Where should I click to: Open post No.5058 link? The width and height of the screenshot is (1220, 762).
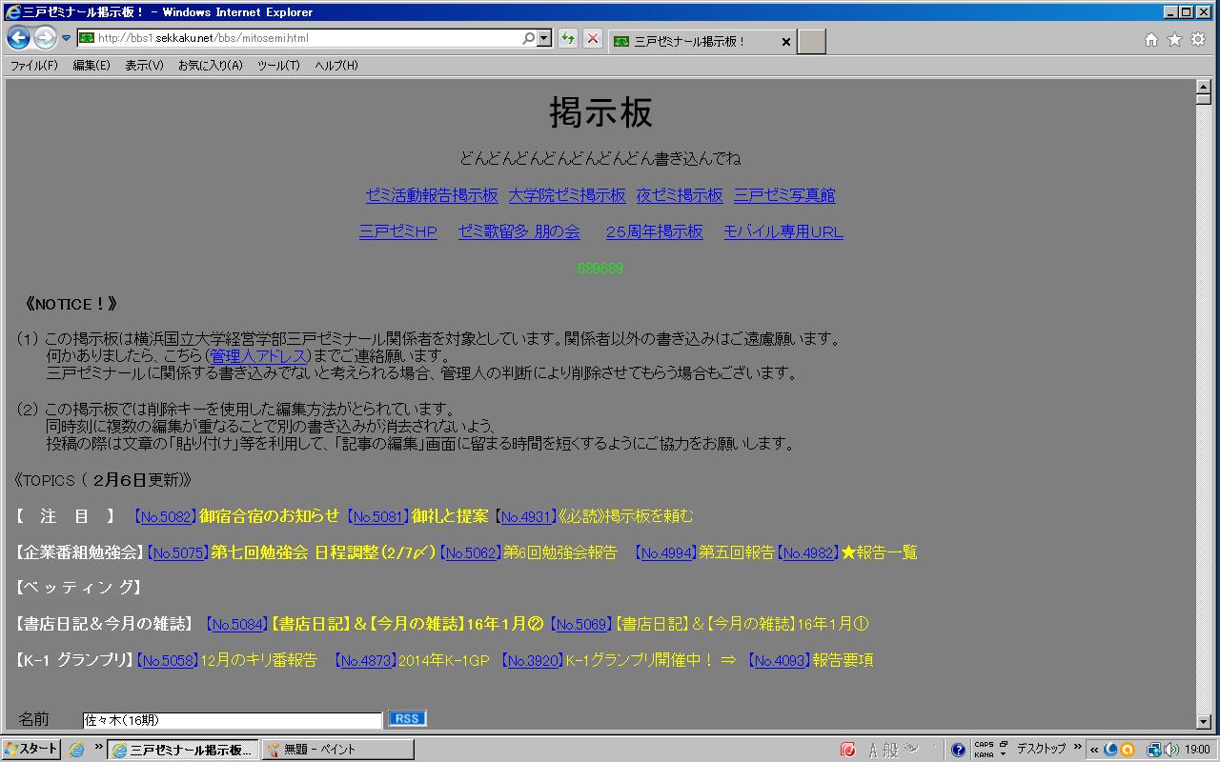(168, 661)
